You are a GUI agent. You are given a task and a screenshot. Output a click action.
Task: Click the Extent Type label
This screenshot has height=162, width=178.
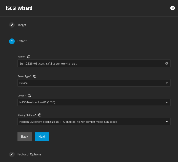click(x=24, y=76)
